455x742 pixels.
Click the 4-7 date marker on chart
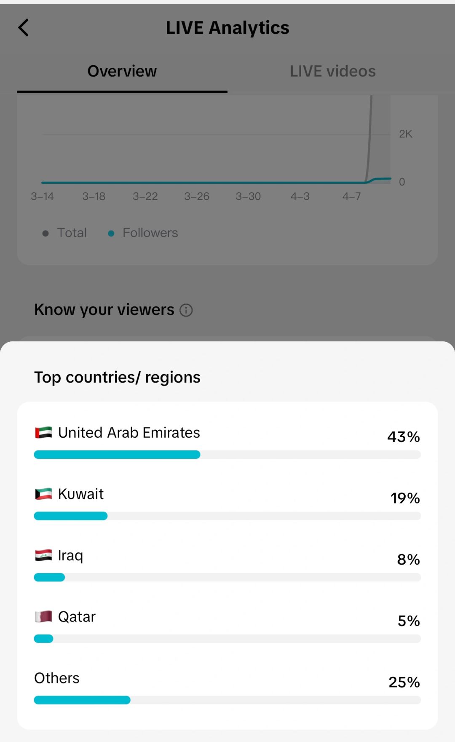click(x=351, y=196)
